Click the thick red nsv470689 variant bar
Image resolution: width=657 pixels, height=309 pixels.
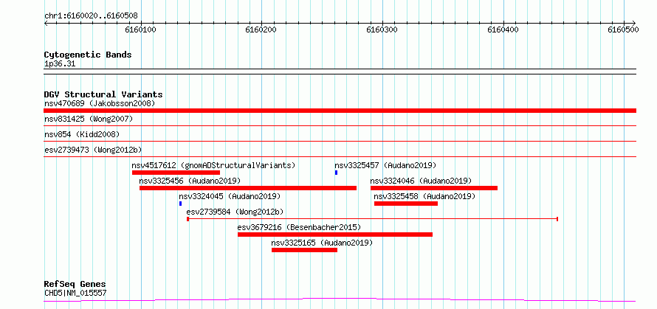[340, 111]
